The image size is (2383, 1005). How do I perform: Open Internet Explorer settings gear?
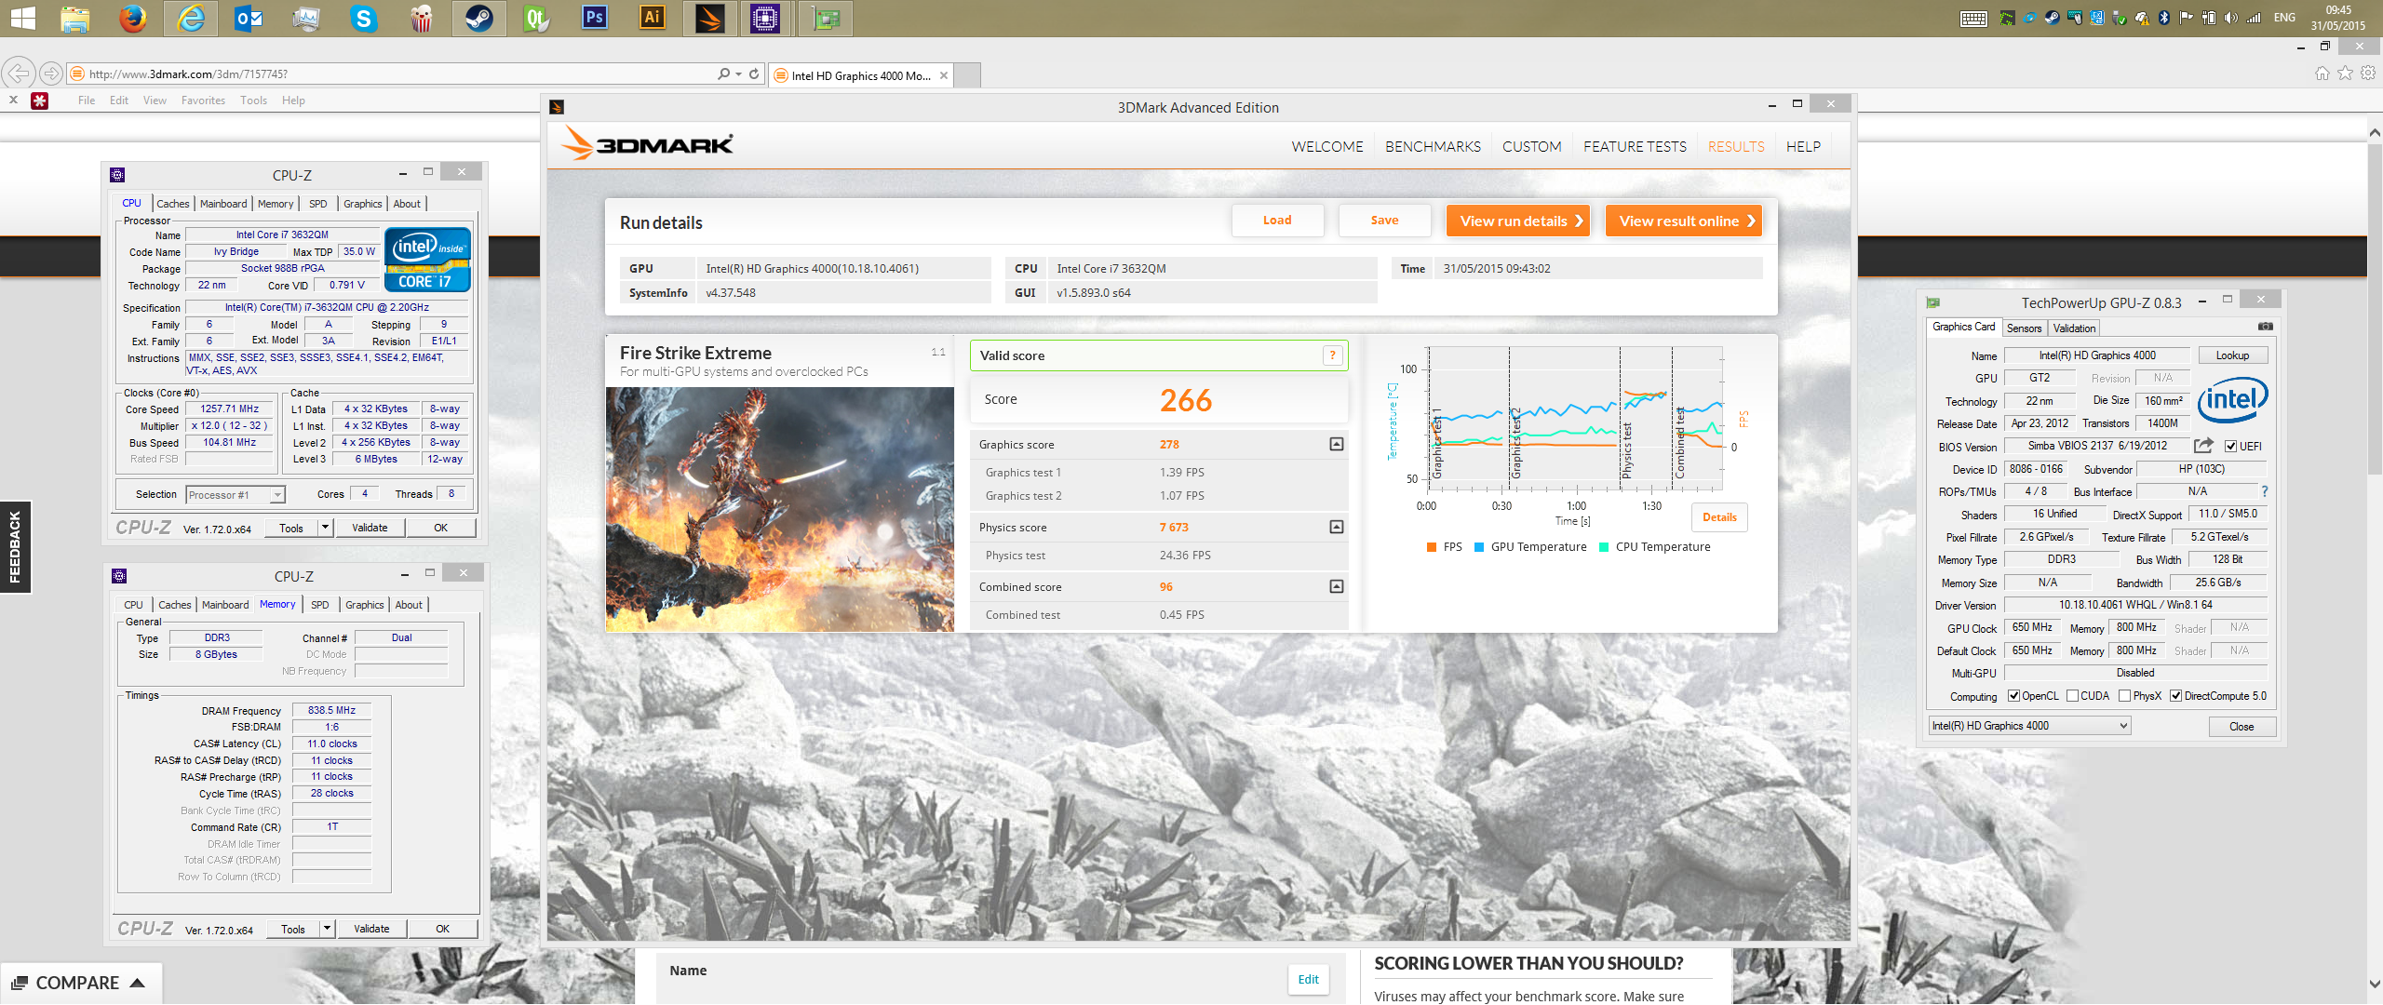pyautogui.click(x=2368, y=74)
